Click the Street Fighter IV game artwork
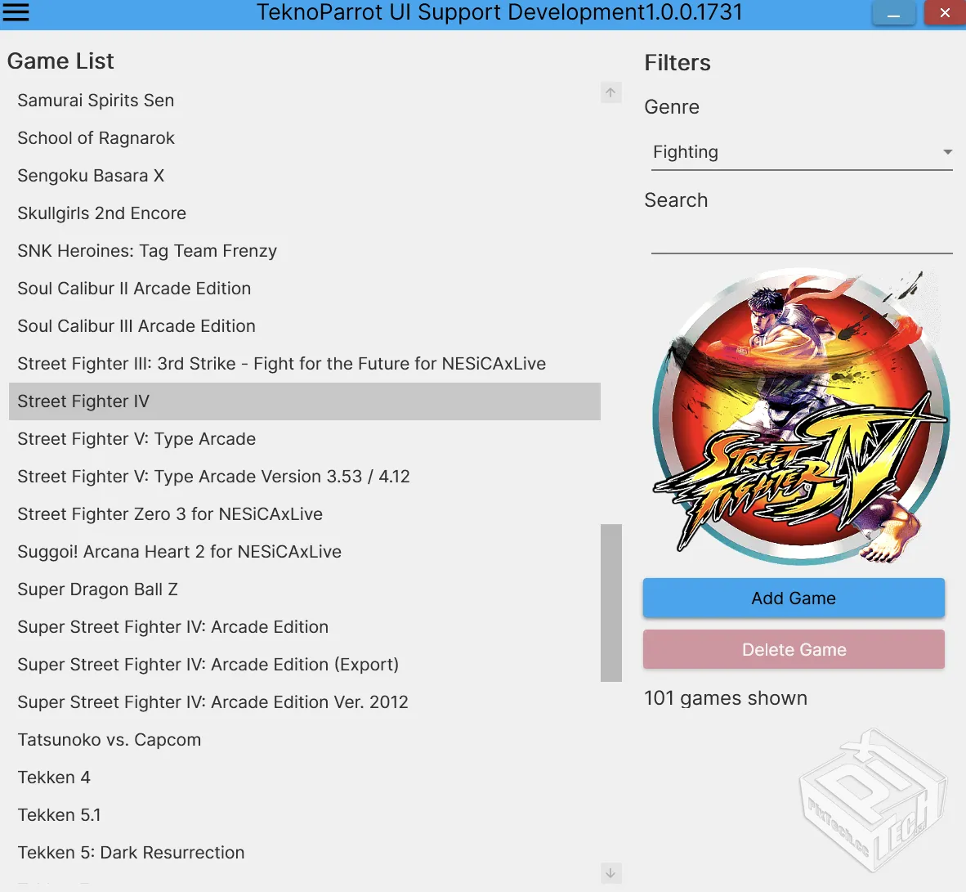966x892 pixels. [799, 419]
